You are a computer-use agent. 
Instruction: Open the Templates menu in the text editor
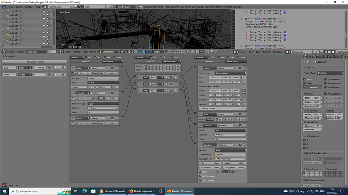[x=278, y=52]
